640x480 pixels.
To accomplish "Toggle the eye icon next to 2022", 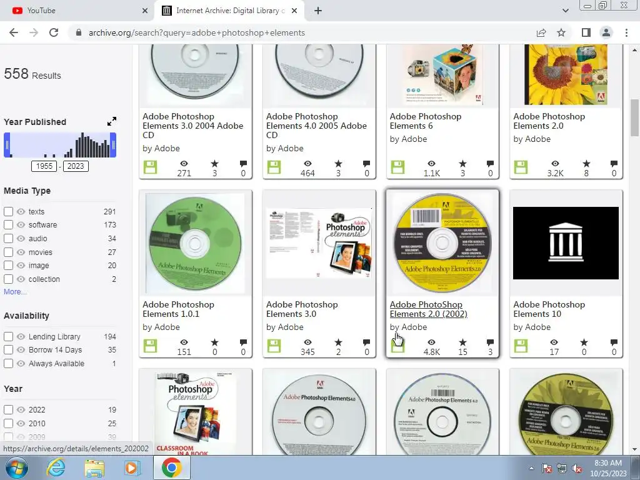I will coord(21,410).
